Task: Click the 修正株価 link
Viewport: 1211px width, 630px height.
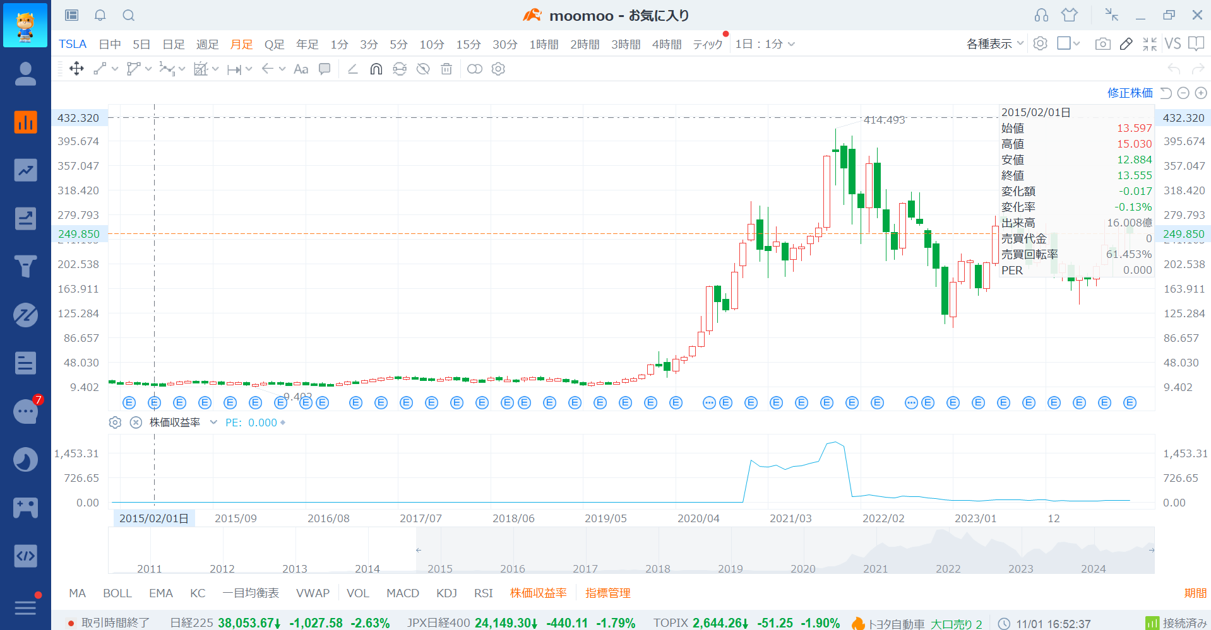Action: pyautogui.click(x=1130, y=93)
